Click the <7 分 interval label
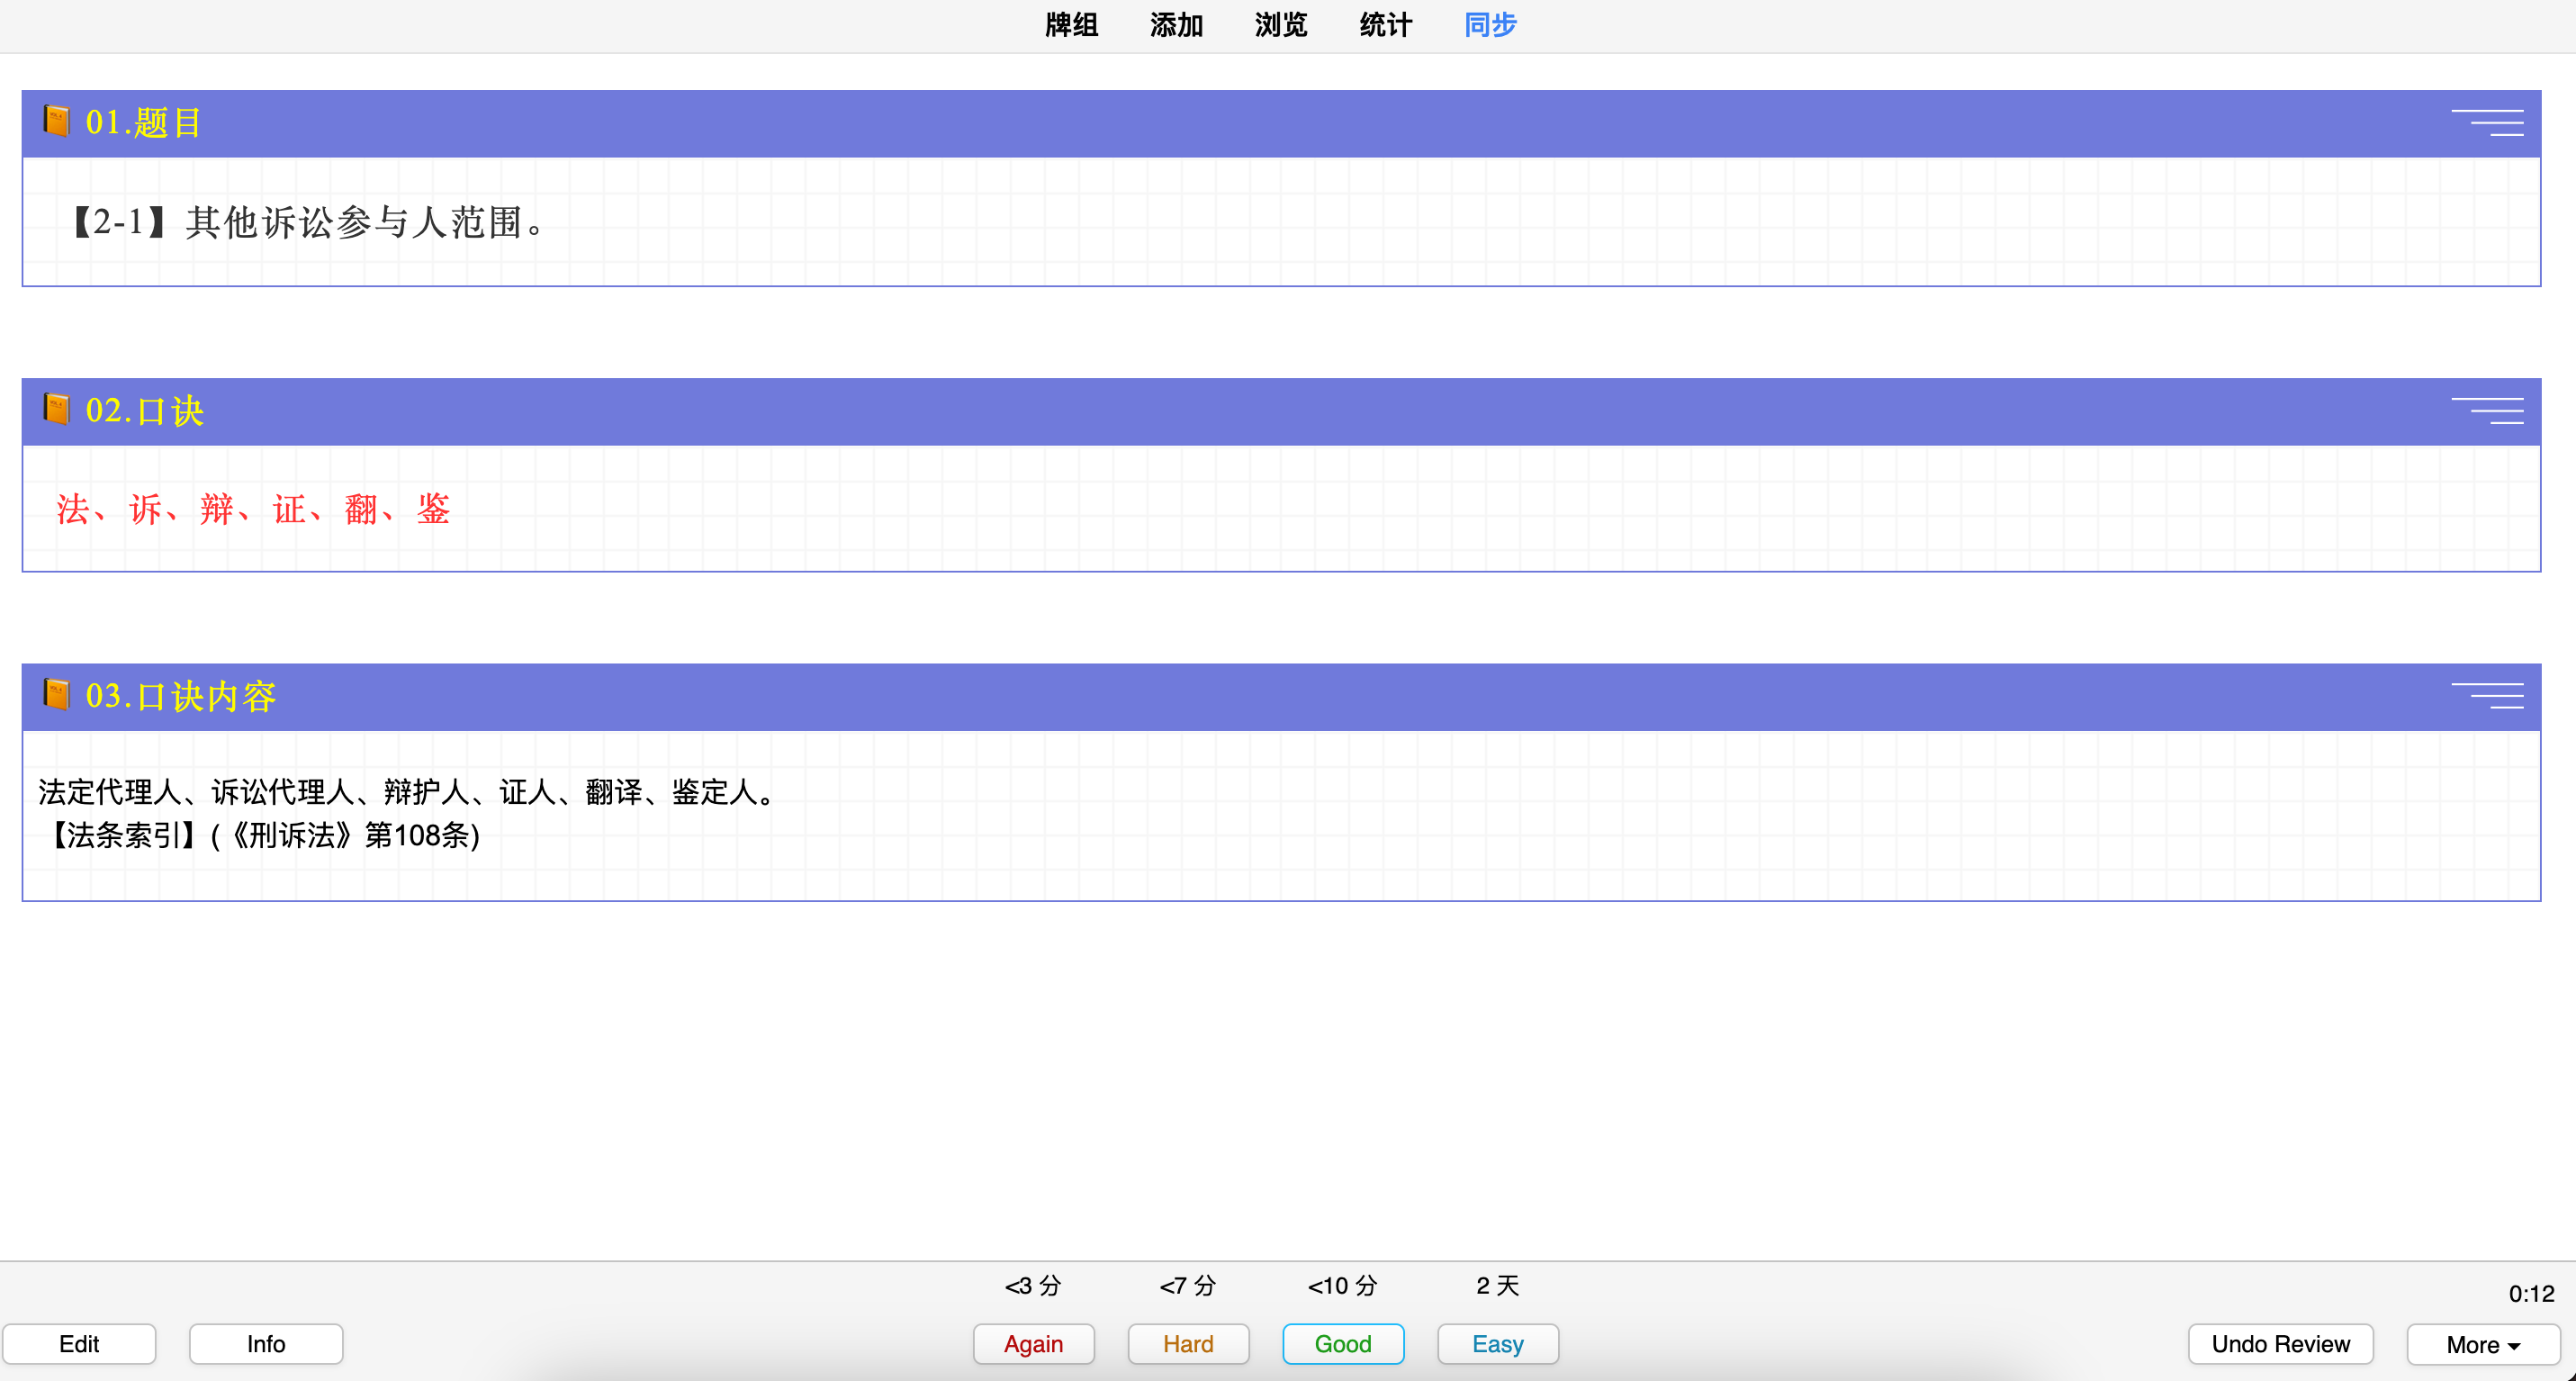The height and width of the screenshot is (1381, 2576). (x=1187, y=1285)
